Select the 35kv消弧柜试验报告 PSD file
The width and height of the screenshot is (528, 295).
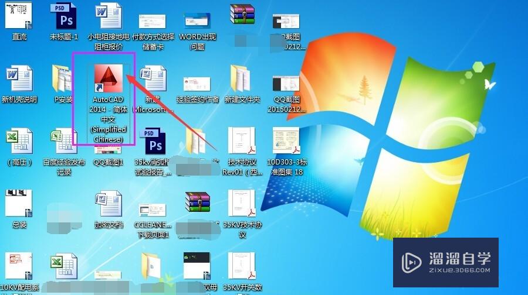[153, 141]
